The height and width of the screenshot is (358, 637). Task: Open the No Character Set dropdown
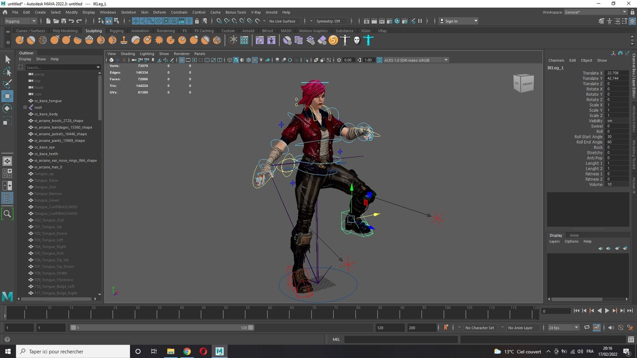tap(480, 328)
